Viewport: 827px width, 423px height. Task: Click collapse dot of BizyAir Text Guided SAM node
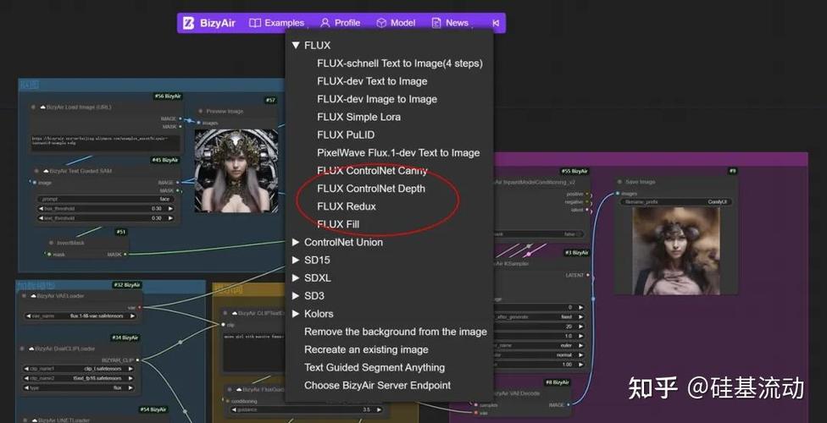tap(37, 171)
